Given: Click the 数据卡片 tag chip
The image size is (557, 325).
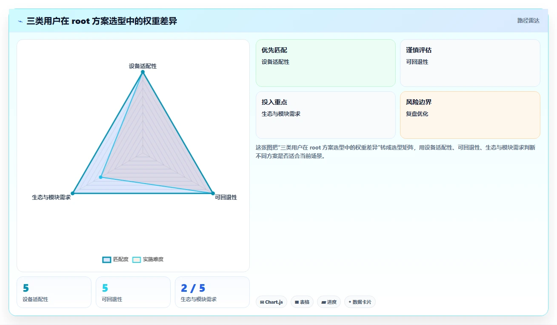Looking at the screenshot, I should coord(360,302).
